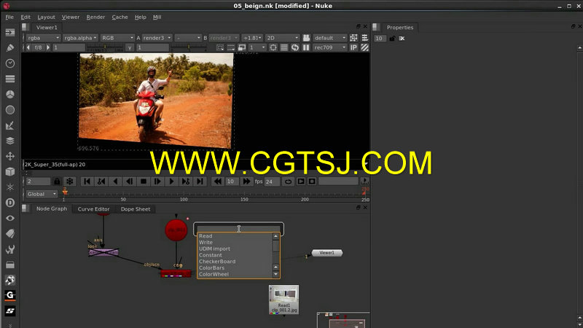Image resolution: width=583 pixels, height=328 pixels.
Task: Switch to the Dope Sheet tab
Action: (x=136, y=209)
